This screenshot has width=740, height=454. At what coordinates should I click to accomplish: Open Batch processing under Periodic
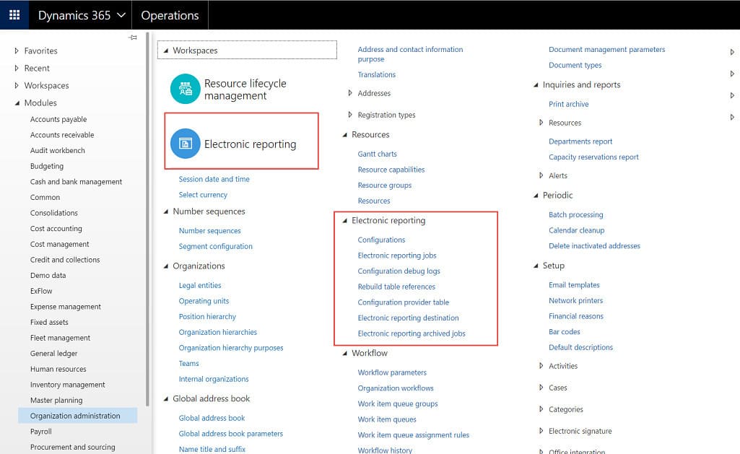tap(576, 214)
